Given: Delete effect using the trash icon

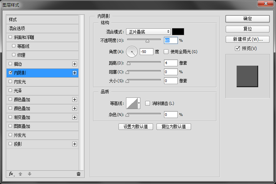Looking at the screenshot, I should [x=78, y=174].
